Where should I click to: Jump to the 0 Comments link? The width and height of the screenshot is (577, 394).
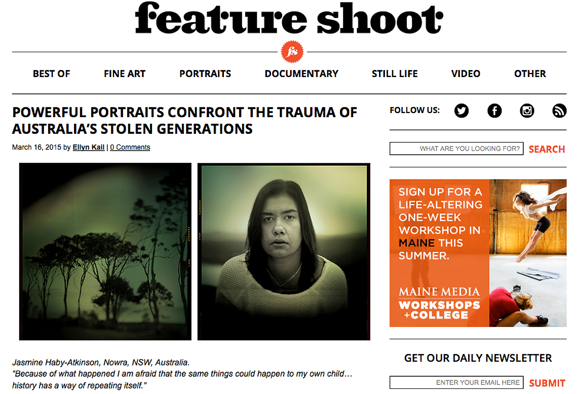tap(130, 147)
